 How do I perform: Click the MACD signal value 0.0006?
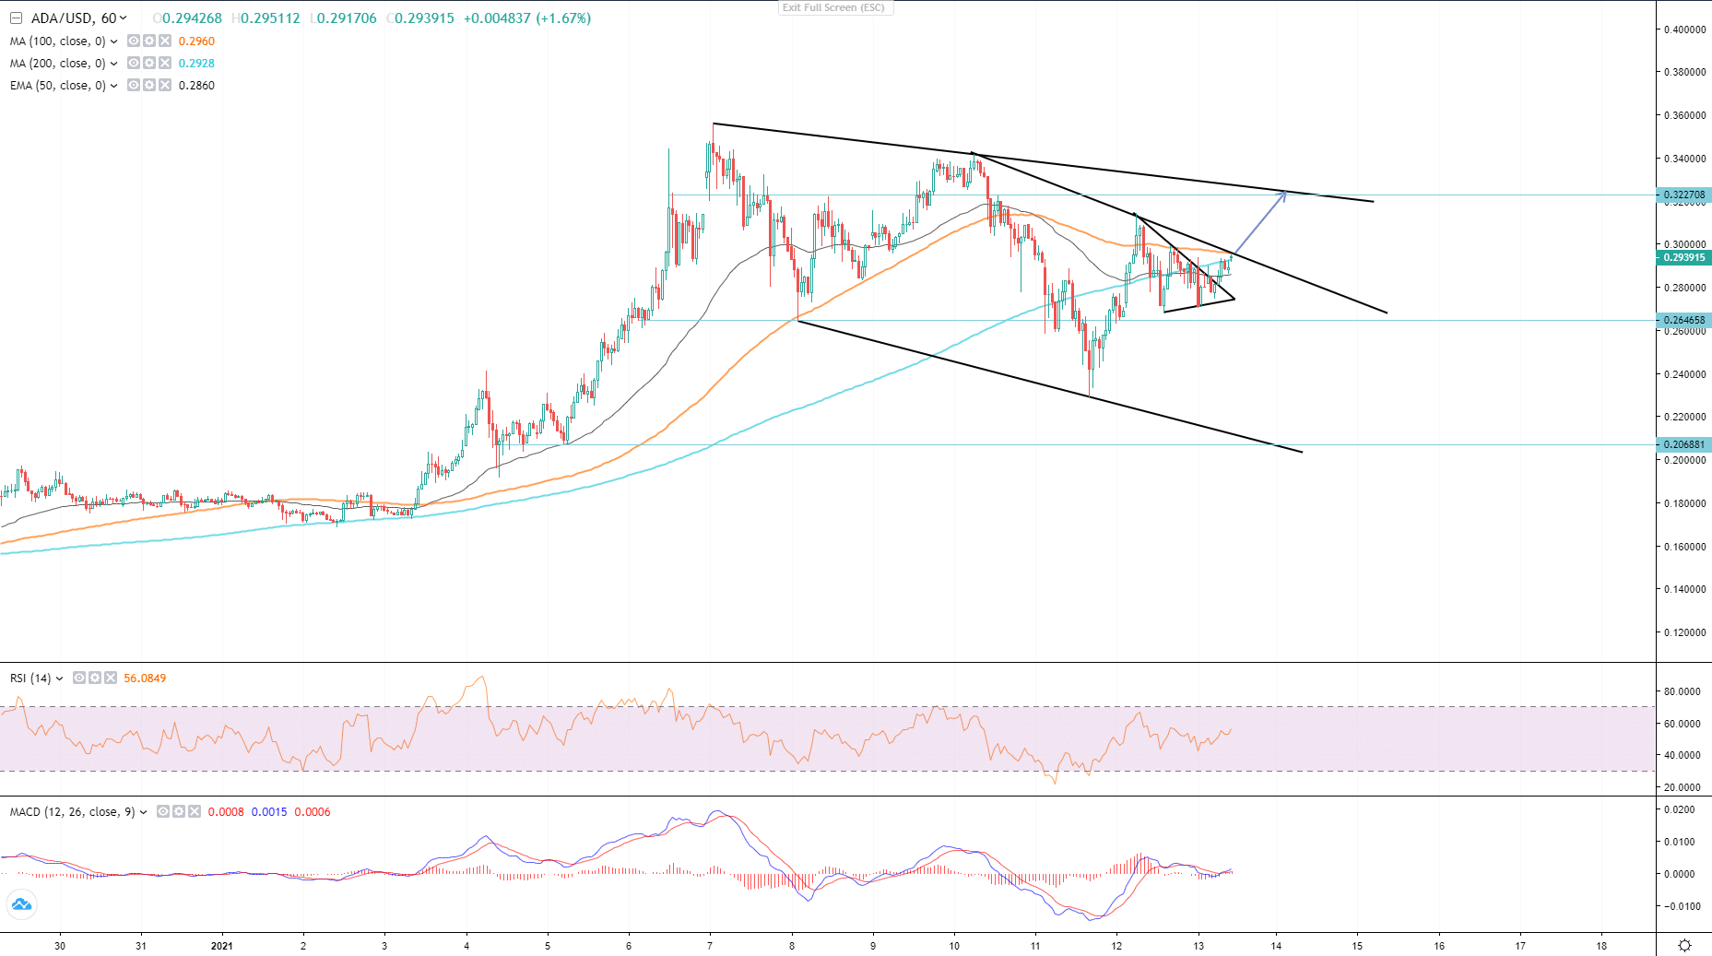tap(313, 812)
